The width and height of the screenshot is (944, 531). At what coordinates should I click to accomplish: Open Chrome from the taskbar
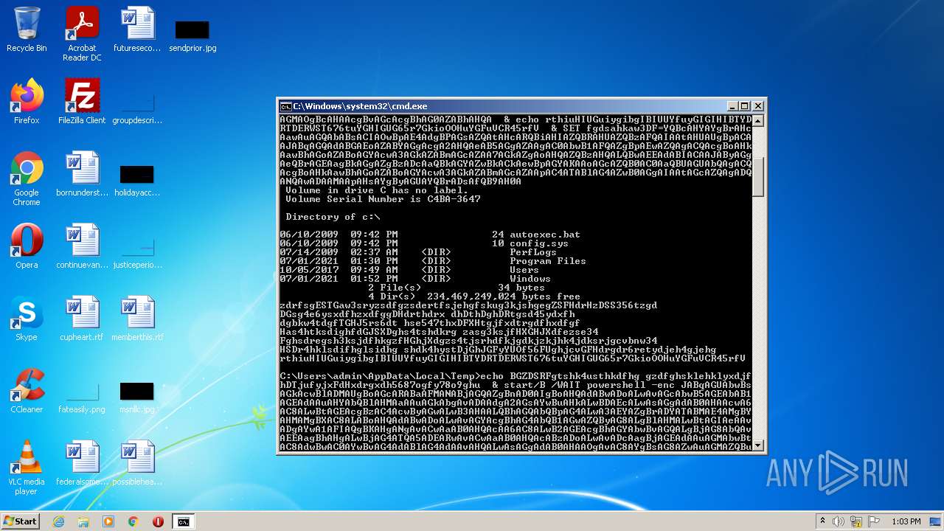[x=133, y=521]
